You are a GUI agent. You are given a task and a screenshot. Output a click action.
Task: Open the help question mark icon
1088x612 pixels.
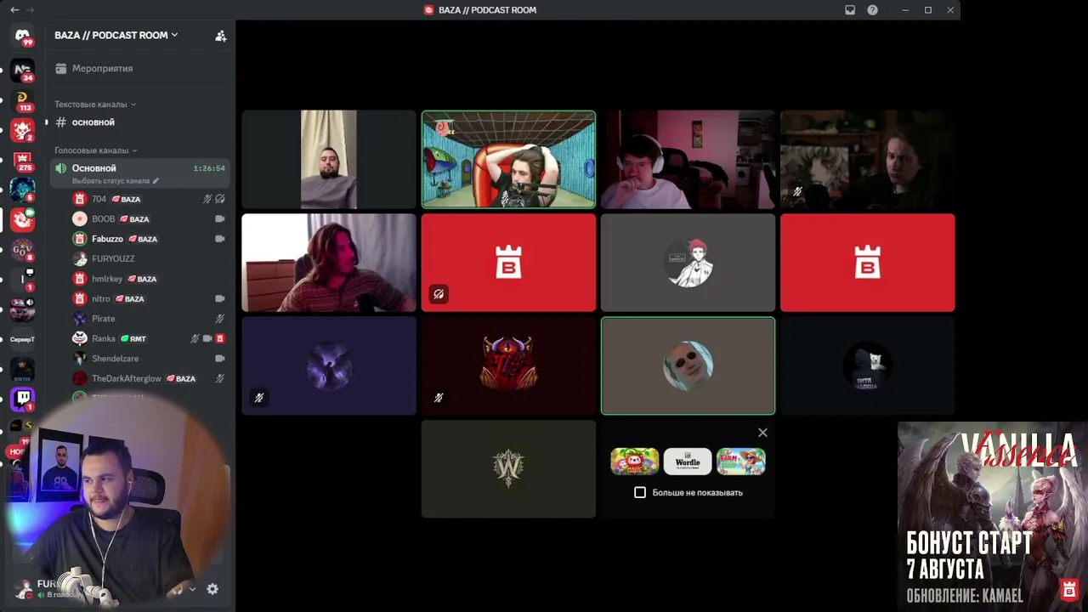point(872,10)
